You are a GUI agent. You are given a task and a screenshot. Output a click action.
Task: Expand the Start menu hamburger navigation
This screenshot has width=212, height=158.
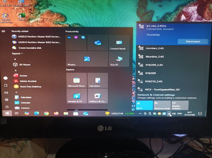pos(3,31)
